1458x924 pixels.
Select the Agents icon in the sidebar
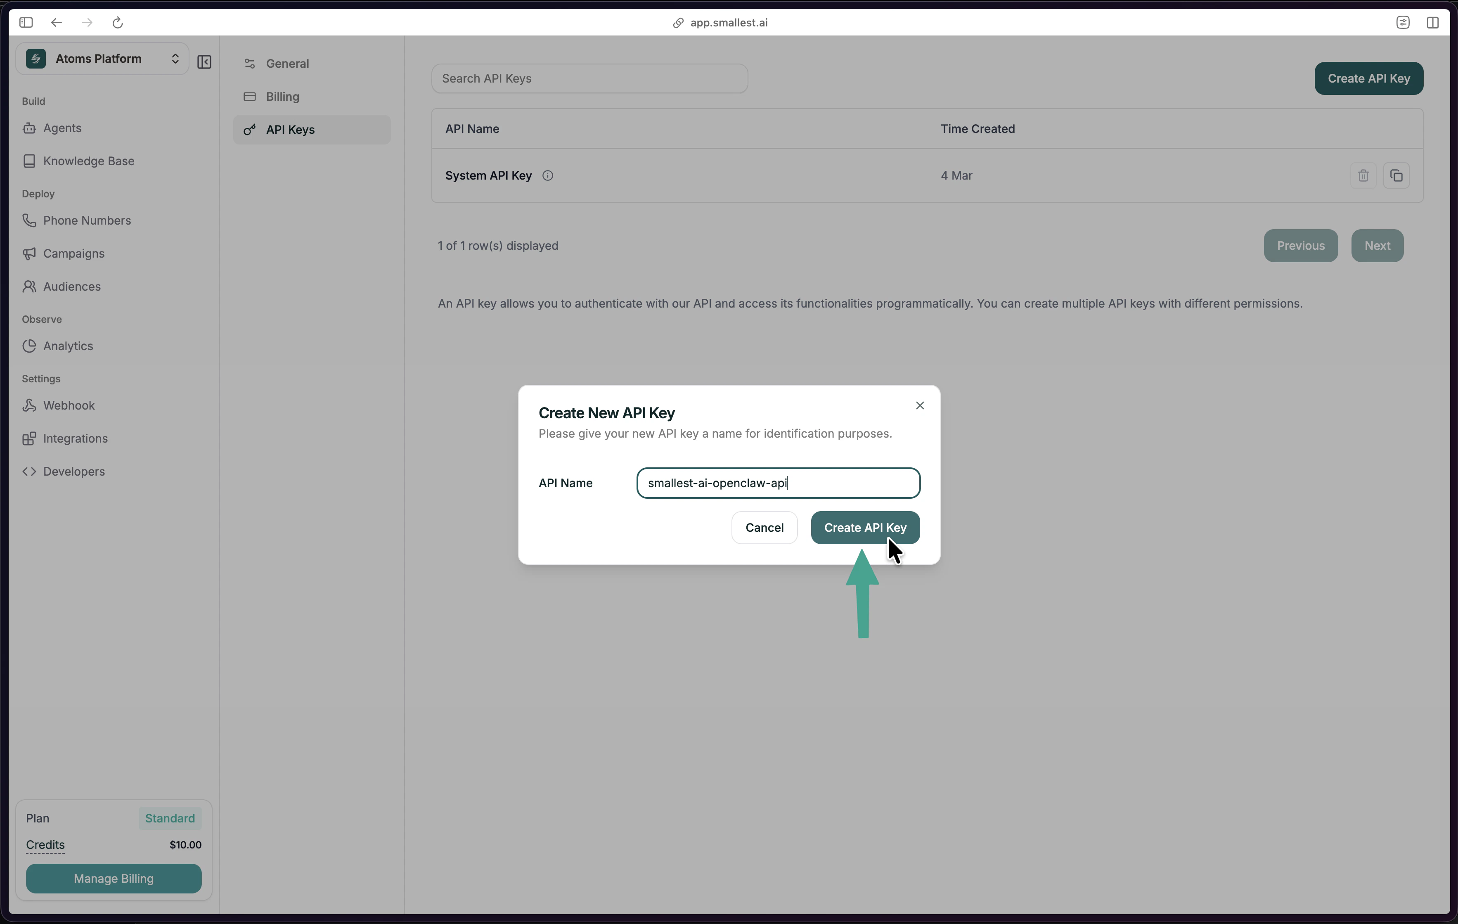(x=29, y=128)
